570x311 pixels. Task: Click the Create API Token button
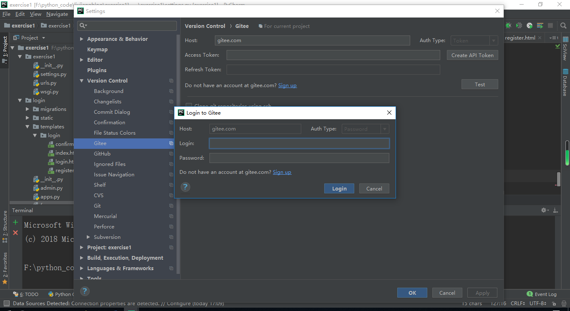tap(472, 55)
